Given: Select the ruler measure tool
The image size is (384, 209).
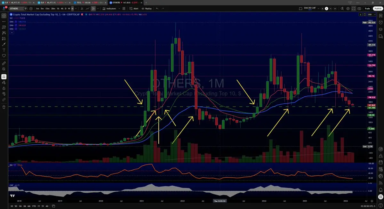Looking at the screenshot, I should [x=4, y=63].
